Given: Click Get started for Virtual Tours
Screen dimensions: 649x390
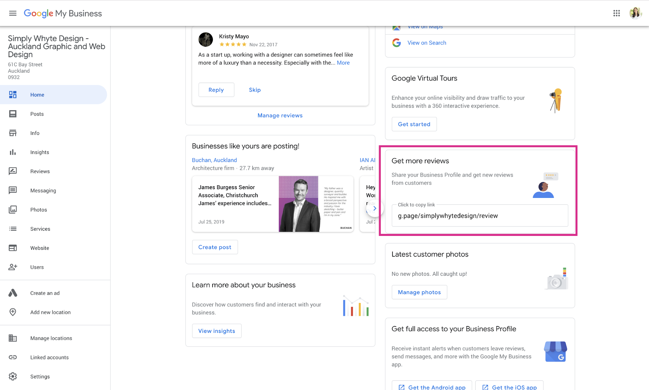Looking at the screenshot, I should pyautogui.click(x=414, y=124).
